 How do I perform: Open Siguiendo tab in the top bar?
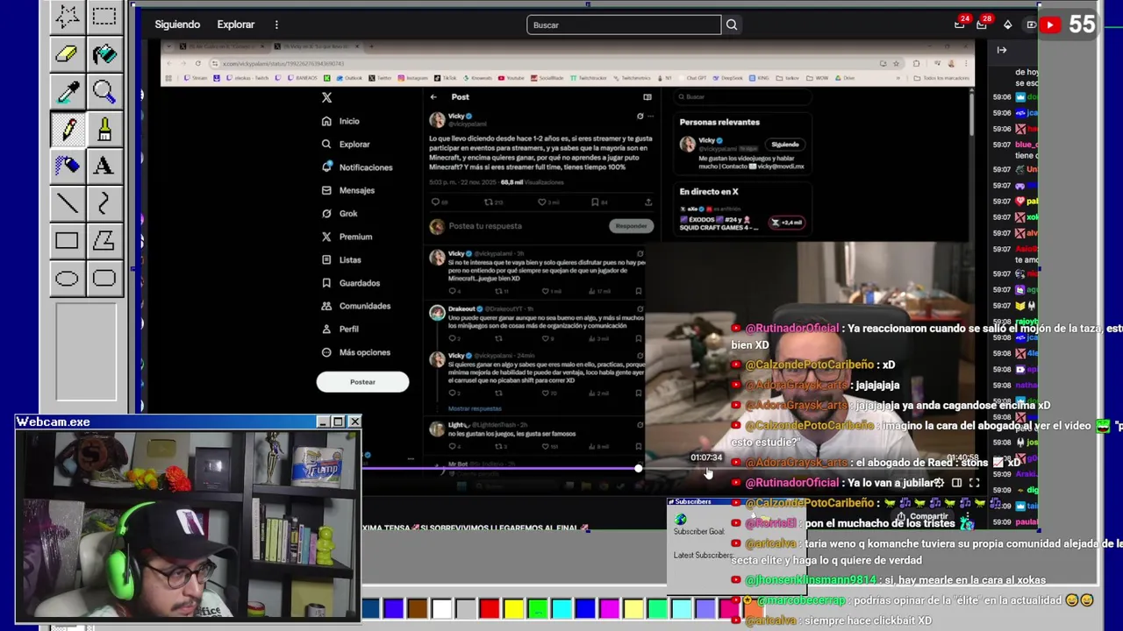click(177, 25)
